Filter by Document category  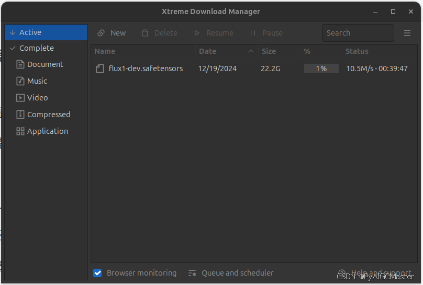46,64
